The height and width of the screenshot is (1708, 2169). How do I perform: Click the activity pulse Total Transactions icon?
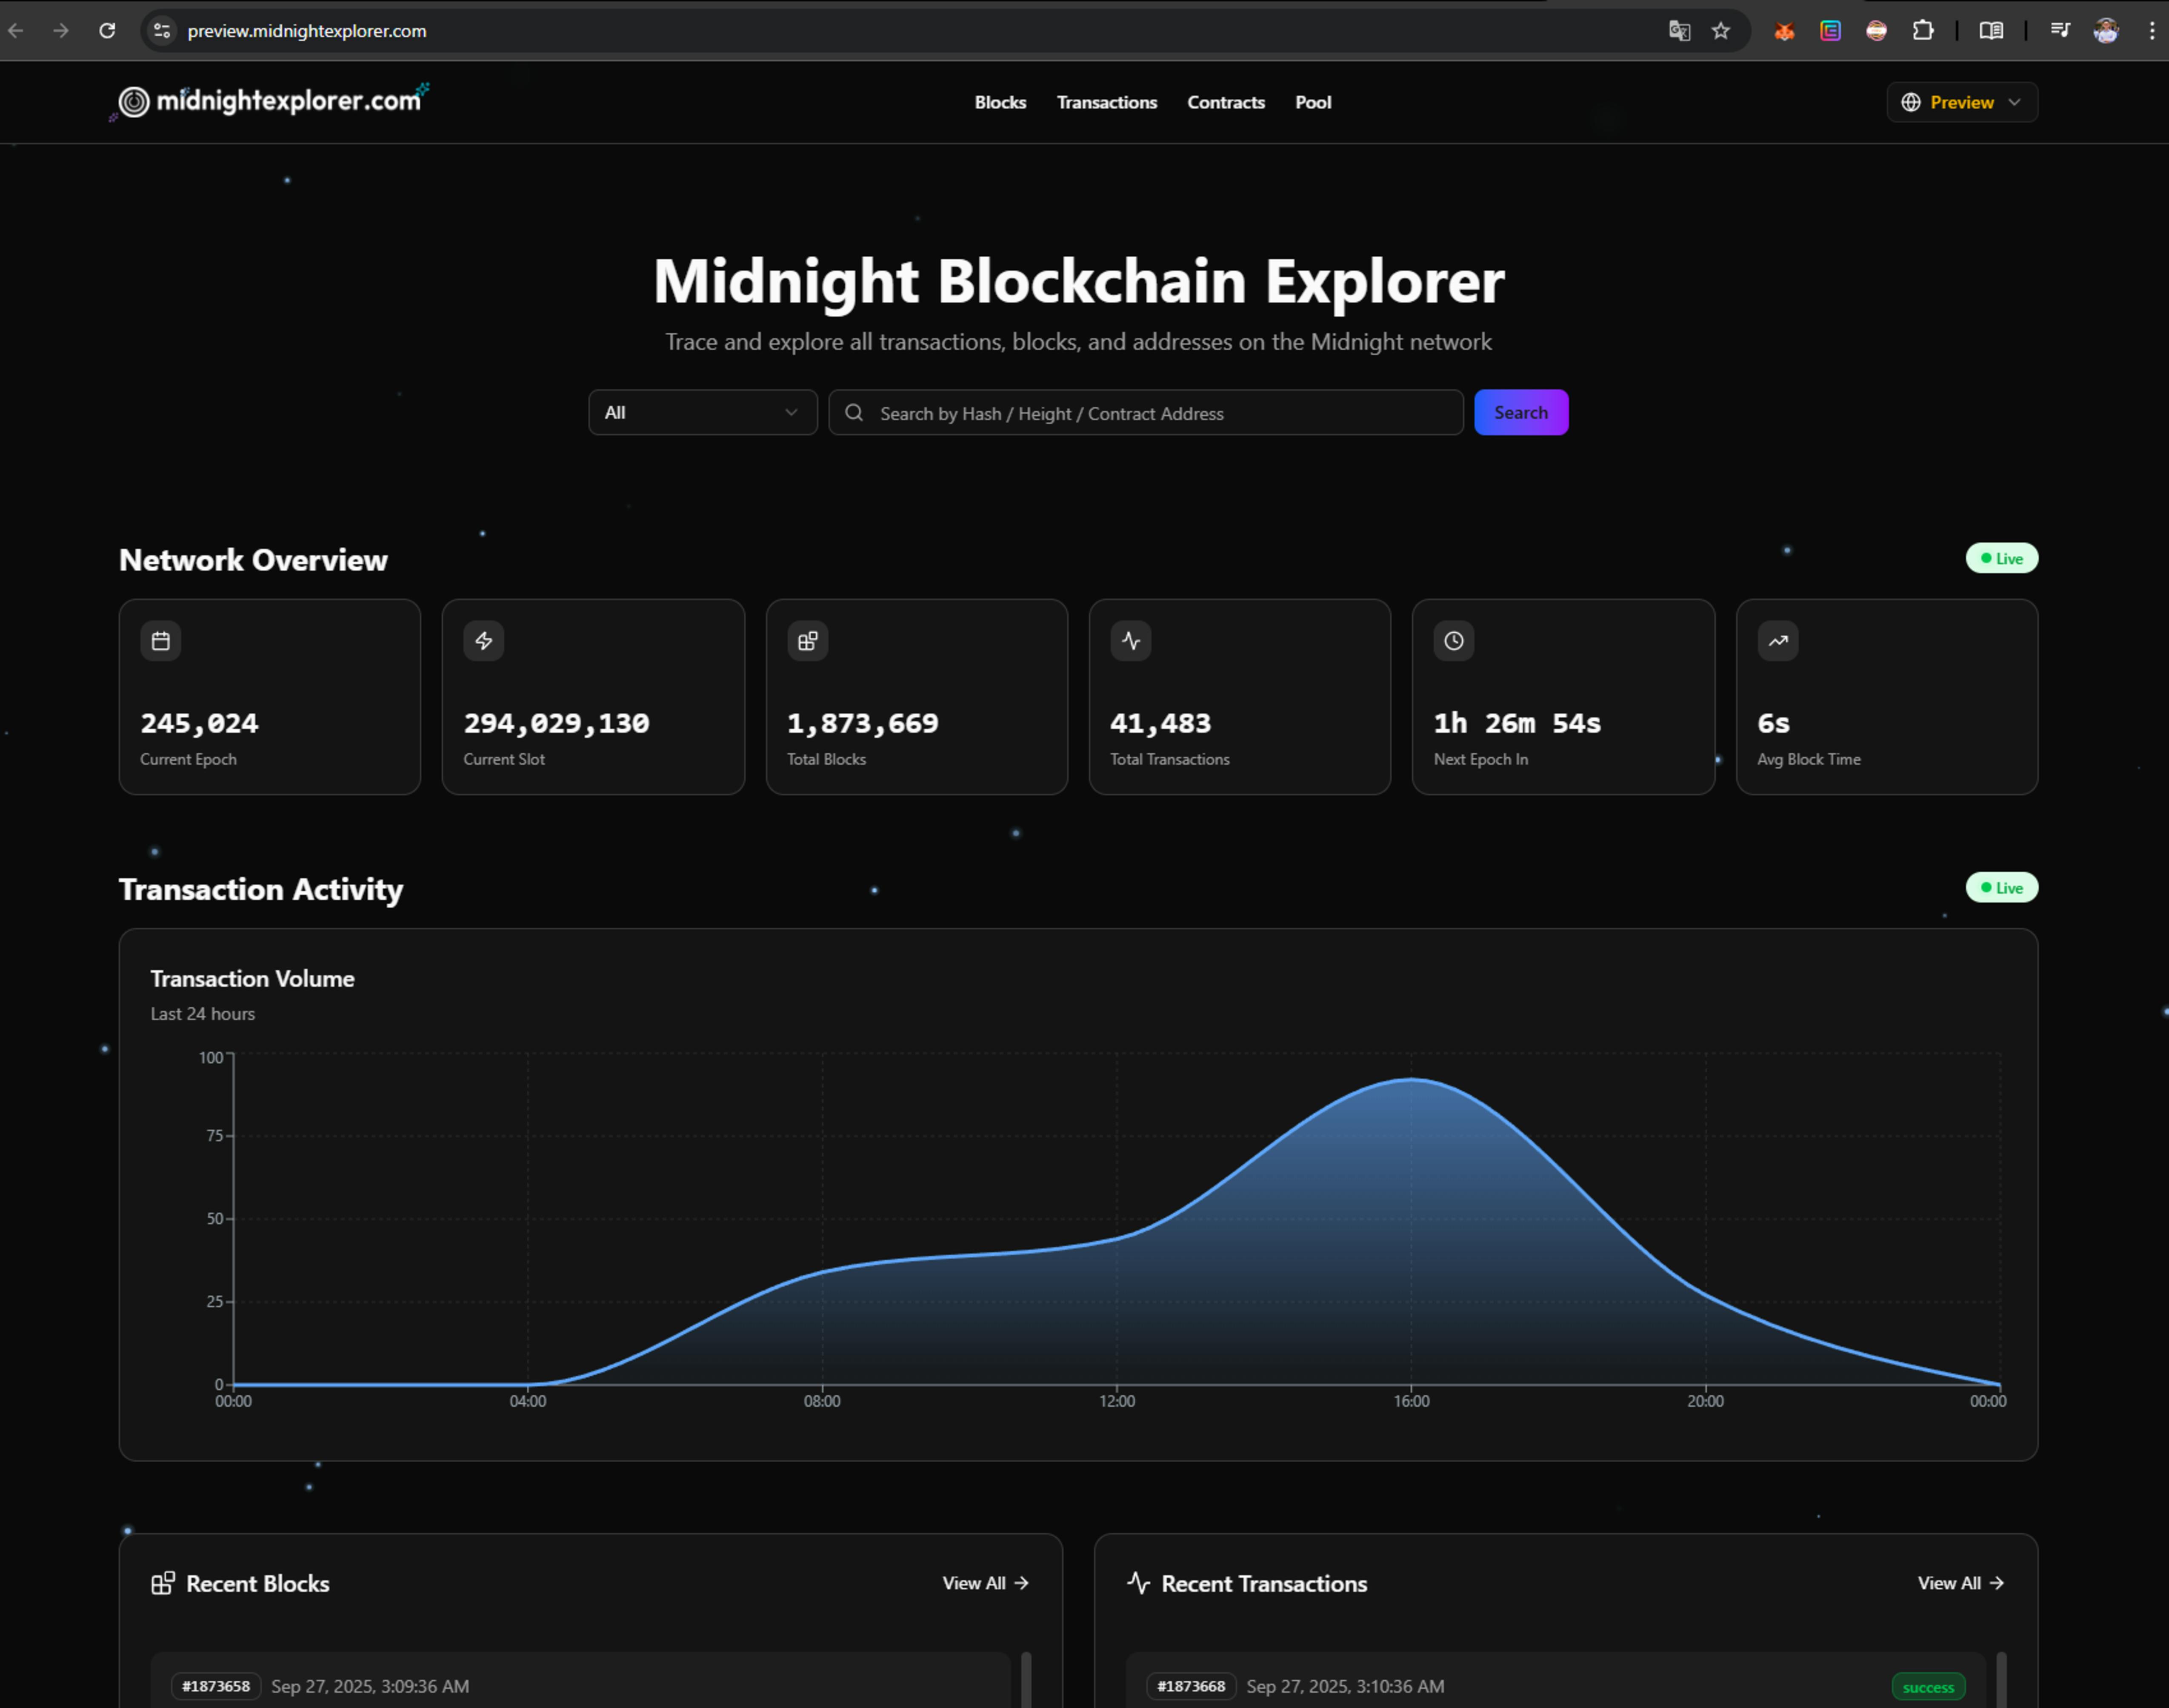[x=1131, y=641]
